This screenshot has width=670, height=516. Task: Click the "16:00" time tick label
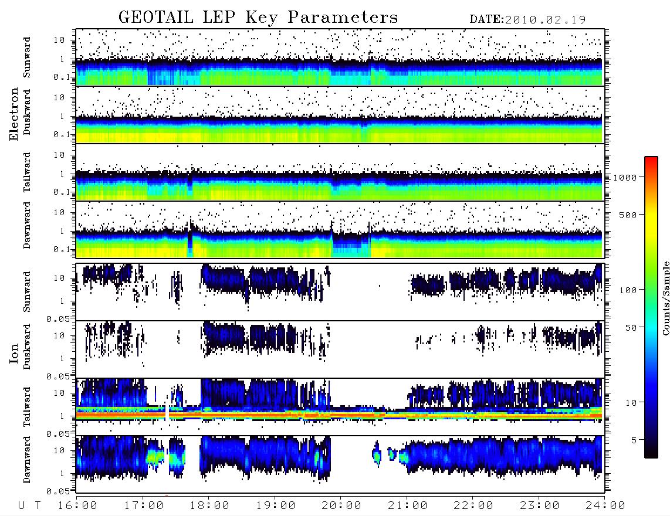(x=77, y=505)
